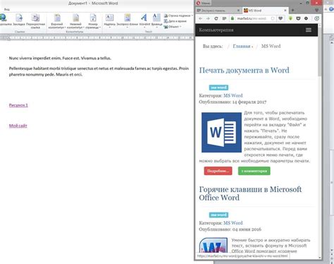Image resolution: width=334 pixels, height=264 pixels.
Task: Go back in the Opera browser
Action: tap(200, 18)
